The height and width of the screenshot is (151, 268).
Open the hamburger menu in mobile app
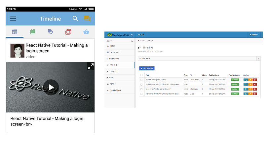[13, 19]
